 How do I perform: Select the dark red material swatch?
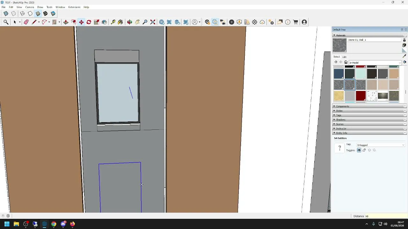click(x=361, y=96)
